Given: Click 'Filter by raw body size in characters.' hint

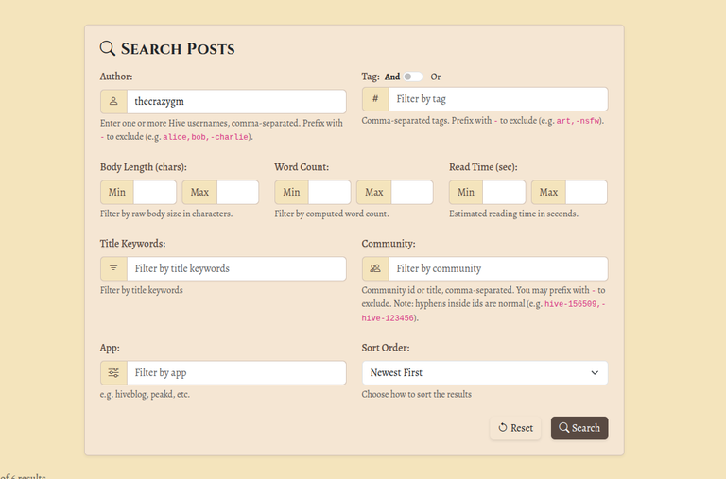Looking at the screenshot, I should tap(166, 214).
